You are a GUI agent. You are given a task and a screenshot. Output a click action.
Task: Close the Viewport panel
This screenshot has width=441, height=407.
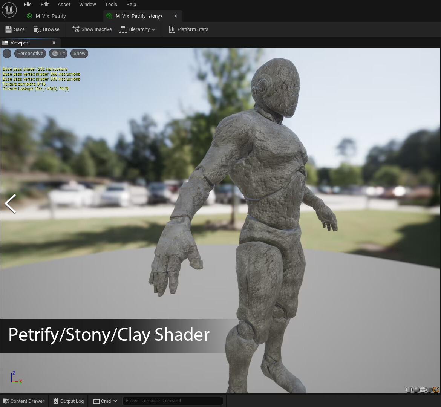tap(54, 43)
